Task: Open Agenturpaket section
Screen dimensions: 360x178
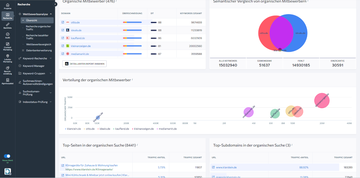Action: pyautogui.click(x=7, y=81)
